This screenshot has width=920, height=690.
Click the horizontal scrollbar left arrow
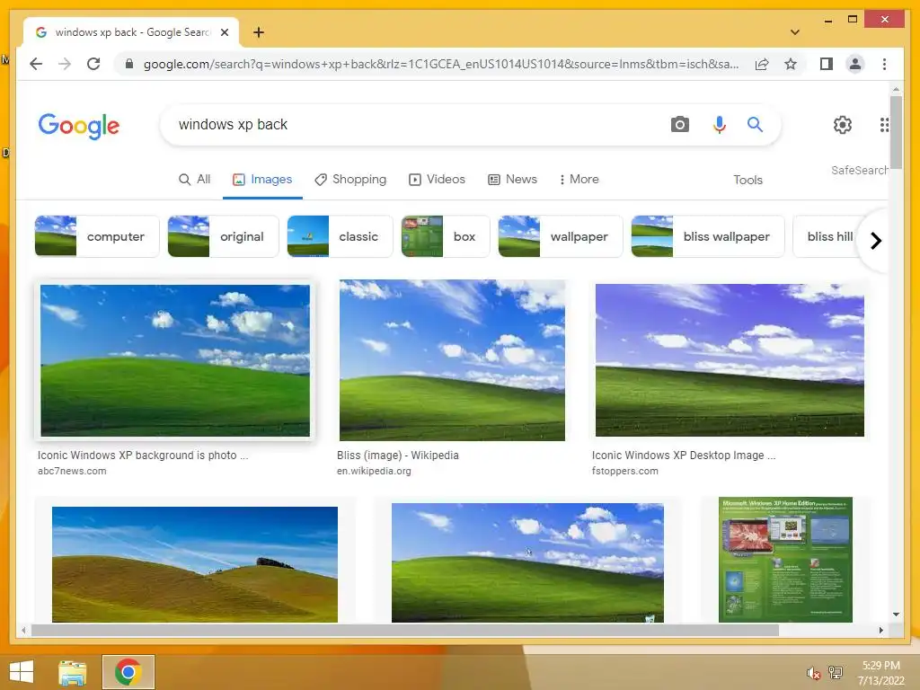click(23, 630)
